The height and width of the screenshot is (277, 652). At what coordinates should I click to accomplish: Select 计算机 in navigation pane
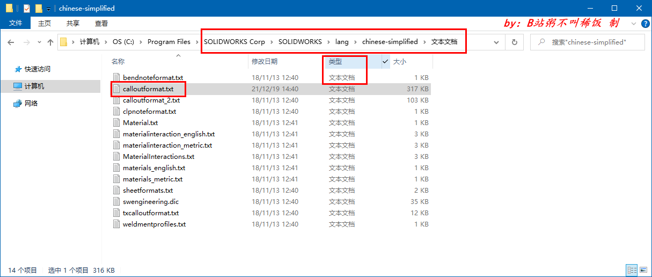tap(34, 86)
